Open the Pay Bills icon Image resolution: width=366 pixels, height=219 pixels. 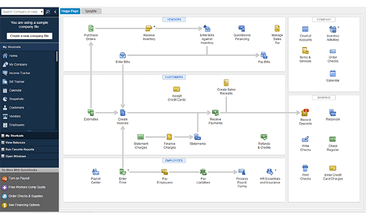pyautogui.click(x=264, y=55)
